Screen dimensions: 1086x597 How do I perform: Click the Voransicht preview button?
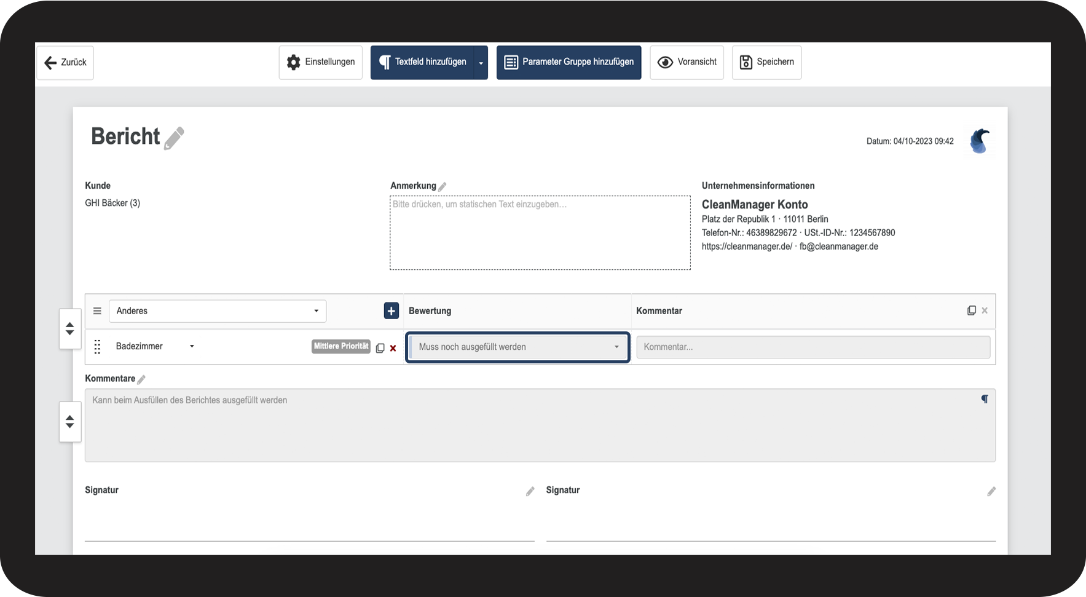click(687, 62)
